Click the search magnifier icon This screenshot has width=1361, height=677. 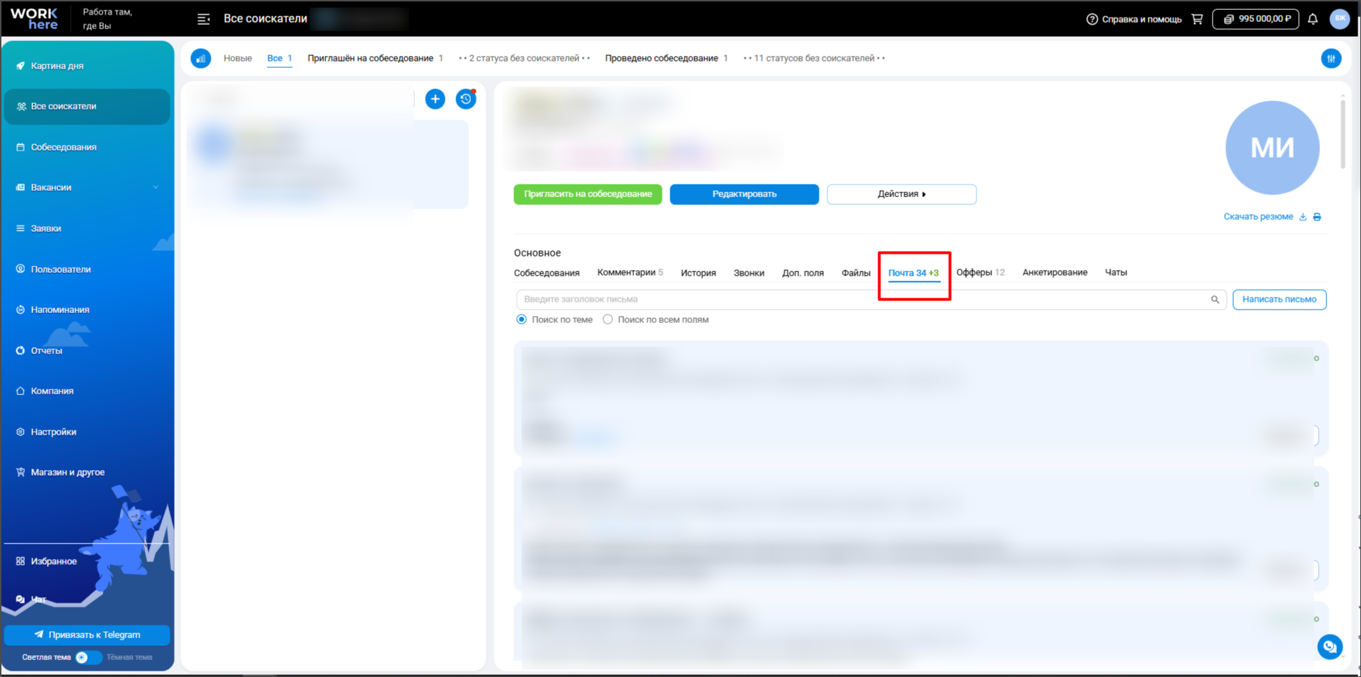click(x=1215, y=300)
